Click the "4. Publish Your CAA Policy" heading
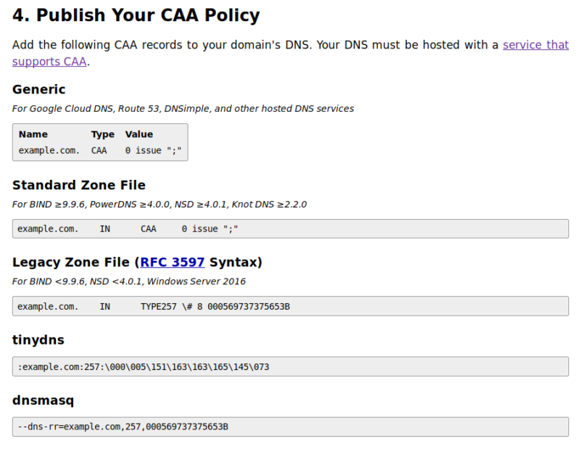Viewport: 580px width, 449px height. 136,15
